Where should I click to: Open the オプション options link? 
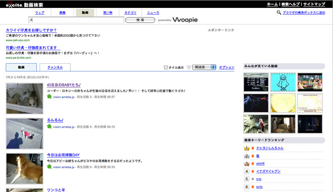click(226, 67)
